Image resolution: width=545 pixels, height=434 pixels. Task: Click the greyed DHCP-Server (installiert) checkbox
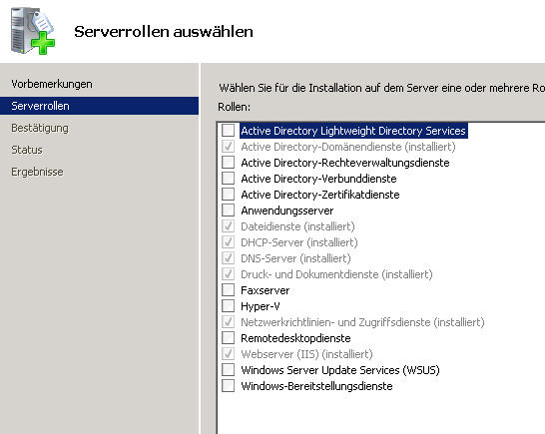click(x=228, y=242)
